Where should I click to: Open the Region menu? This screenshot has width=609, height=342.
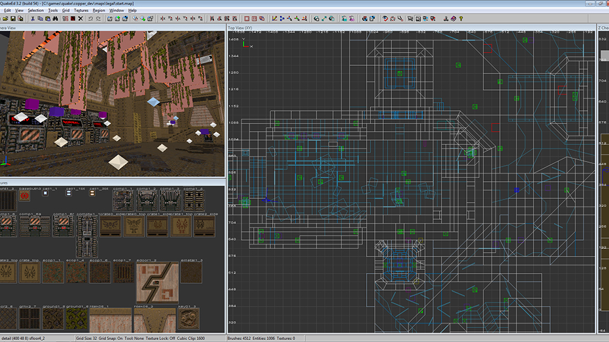coord(98,10)
